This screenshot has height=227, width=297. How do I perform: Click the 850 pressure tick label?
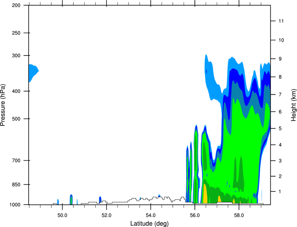point(16,184)
